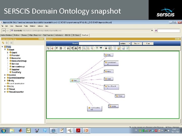Expand the Control class in tree

point(5,75)
